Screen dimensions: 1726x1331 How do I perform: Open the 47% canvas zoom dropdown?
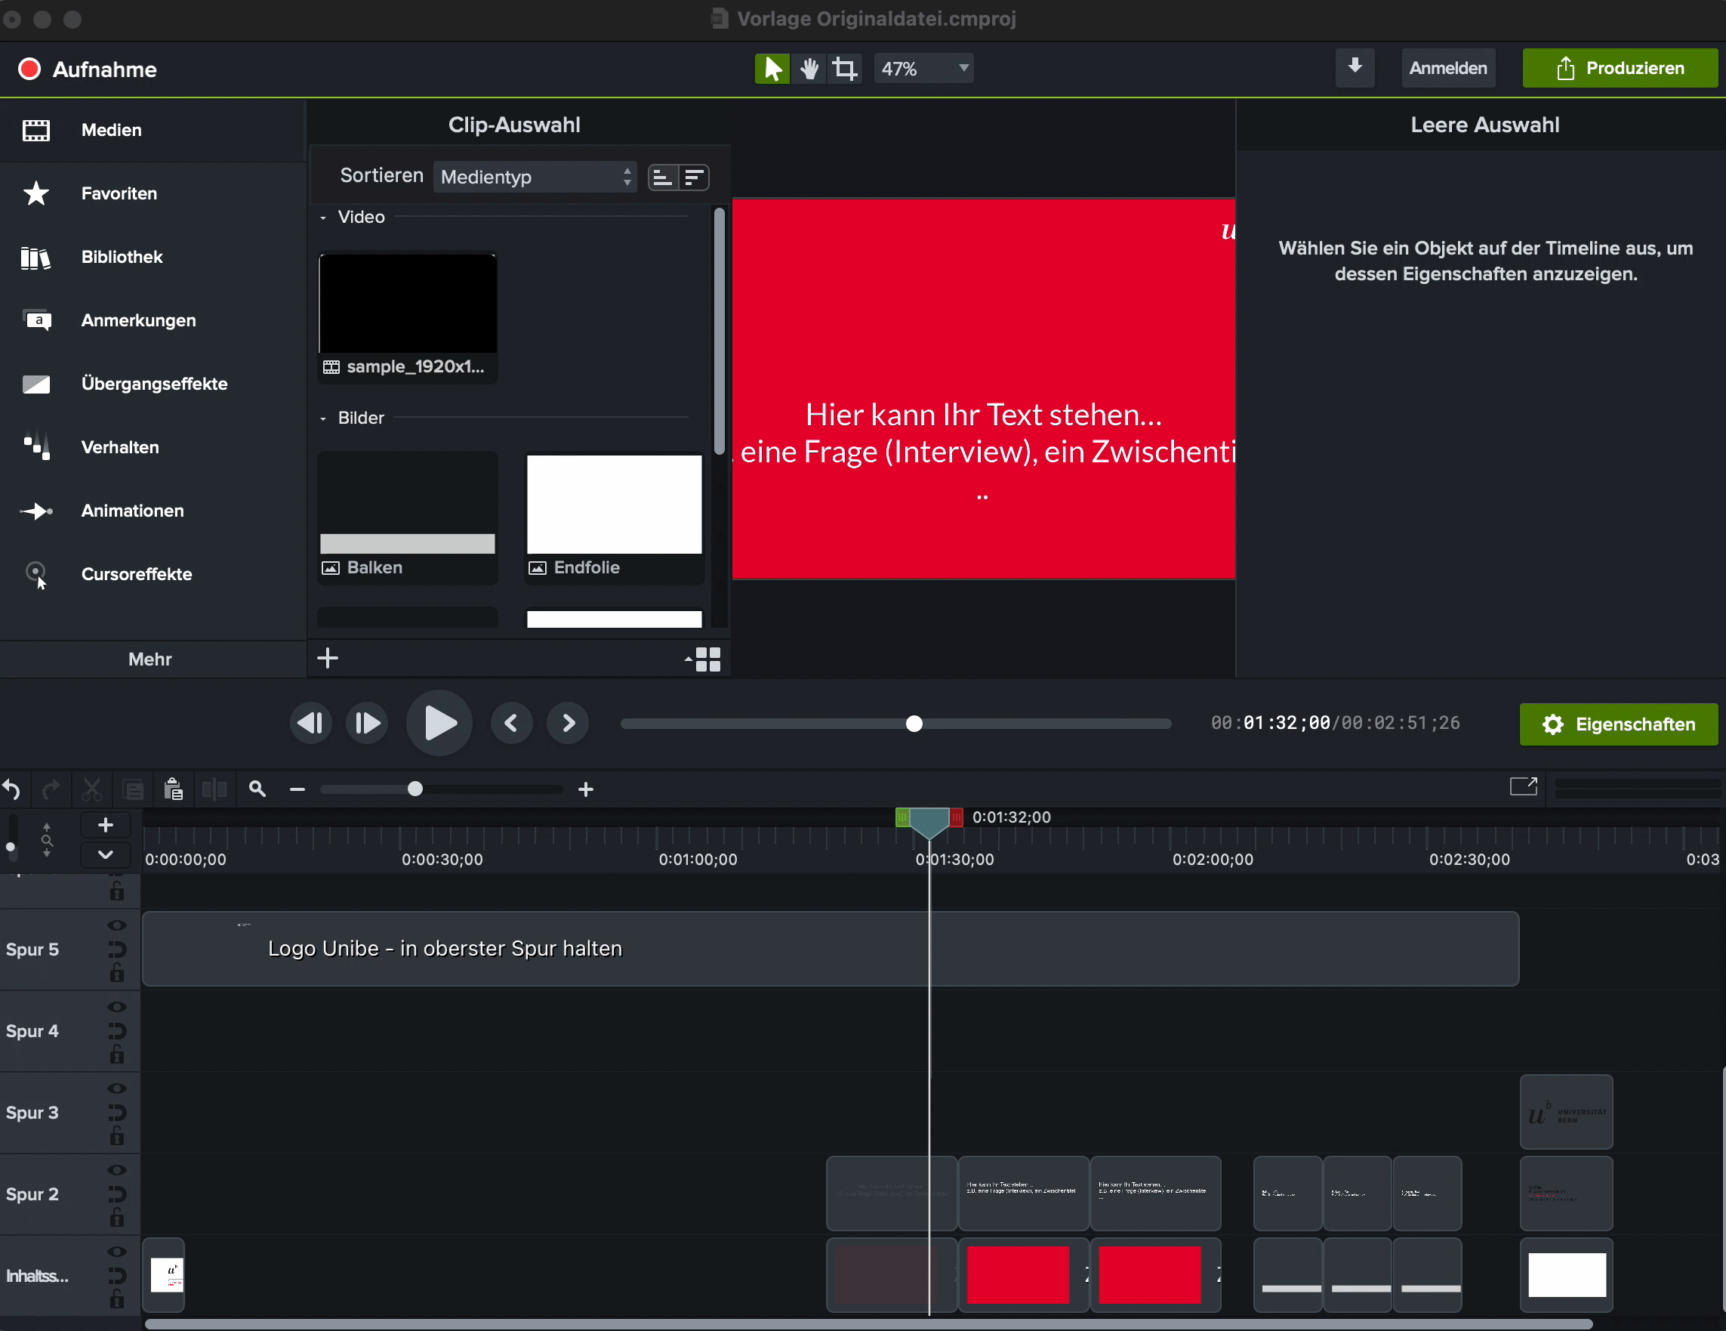923,69
